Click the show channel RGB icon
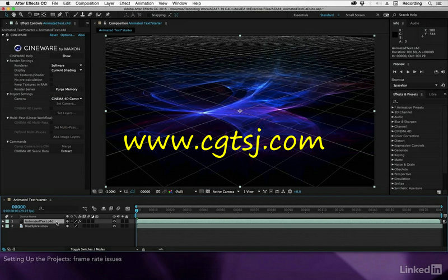 (171, 192)
